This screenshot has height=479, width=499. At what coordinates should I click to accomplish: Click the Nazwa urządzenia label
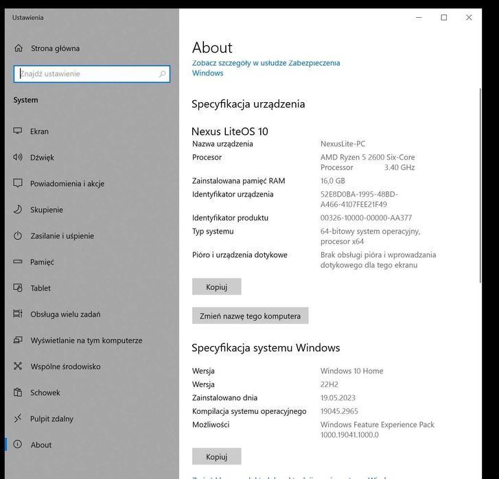(222, 144)
